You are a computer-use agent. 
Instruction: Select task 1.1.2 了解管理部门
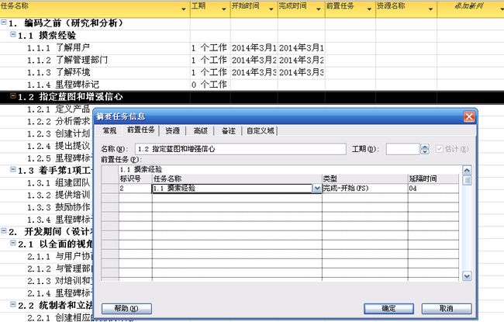pos(67,61)
